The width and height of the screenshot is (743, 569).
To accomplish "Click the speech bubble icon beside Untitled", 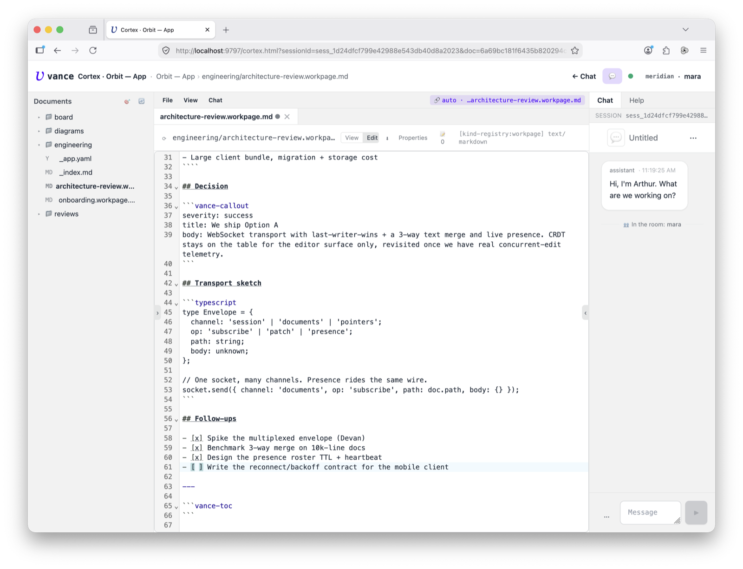I will 616,138.
